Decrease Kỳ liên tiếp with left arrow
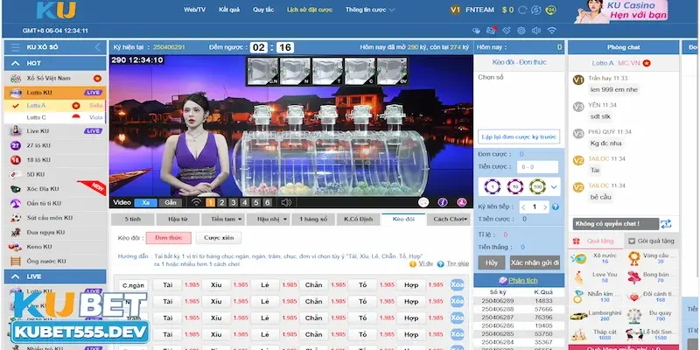Image resolution: width=700 pixels, height=350 pixels. pyautogui.click(x=523, y=207)
